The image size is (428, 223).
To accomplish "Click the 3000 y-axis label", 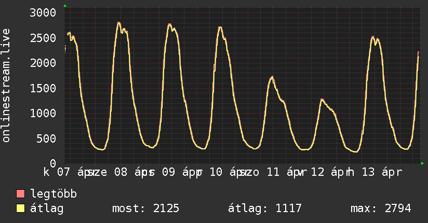I will [43, 12].
